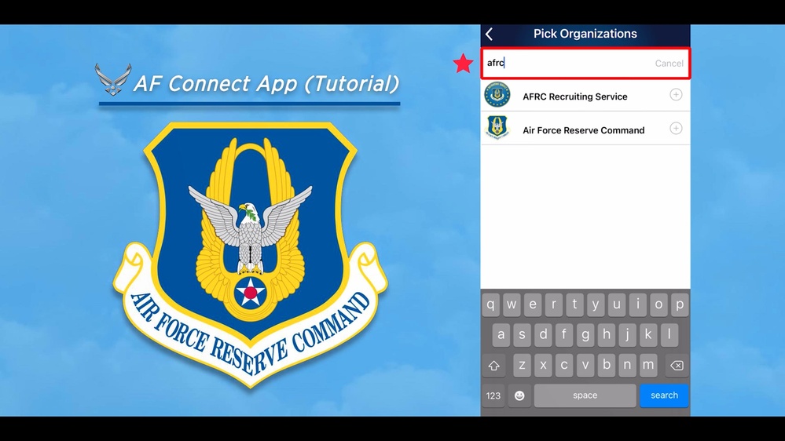Select 'AFRC Recruiting Service' result text
Image resolution: width=785 pixels, height=441 pixels.
click(574, 97)
